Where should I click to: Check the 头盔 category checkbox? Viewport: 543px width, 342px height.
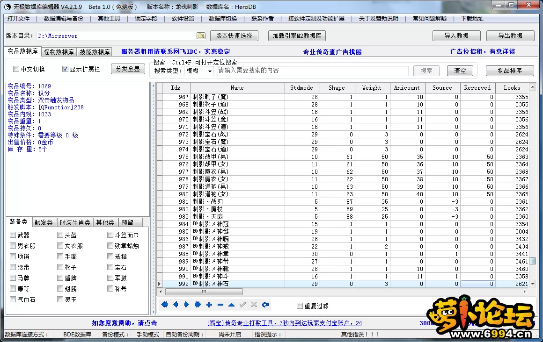point(60,235)
